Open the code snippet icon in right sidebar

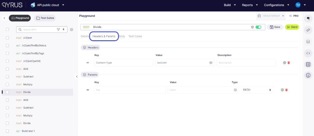coord(308,53)
